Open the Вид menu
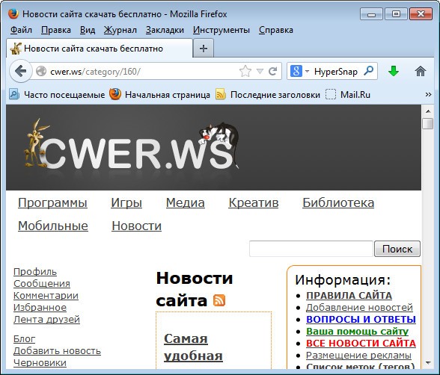Viewport: 440px width, 375px height. coord(88,30)
